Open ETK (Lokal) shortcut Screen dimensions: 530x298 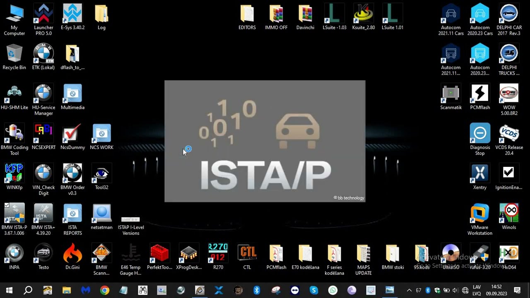[43, 57]
